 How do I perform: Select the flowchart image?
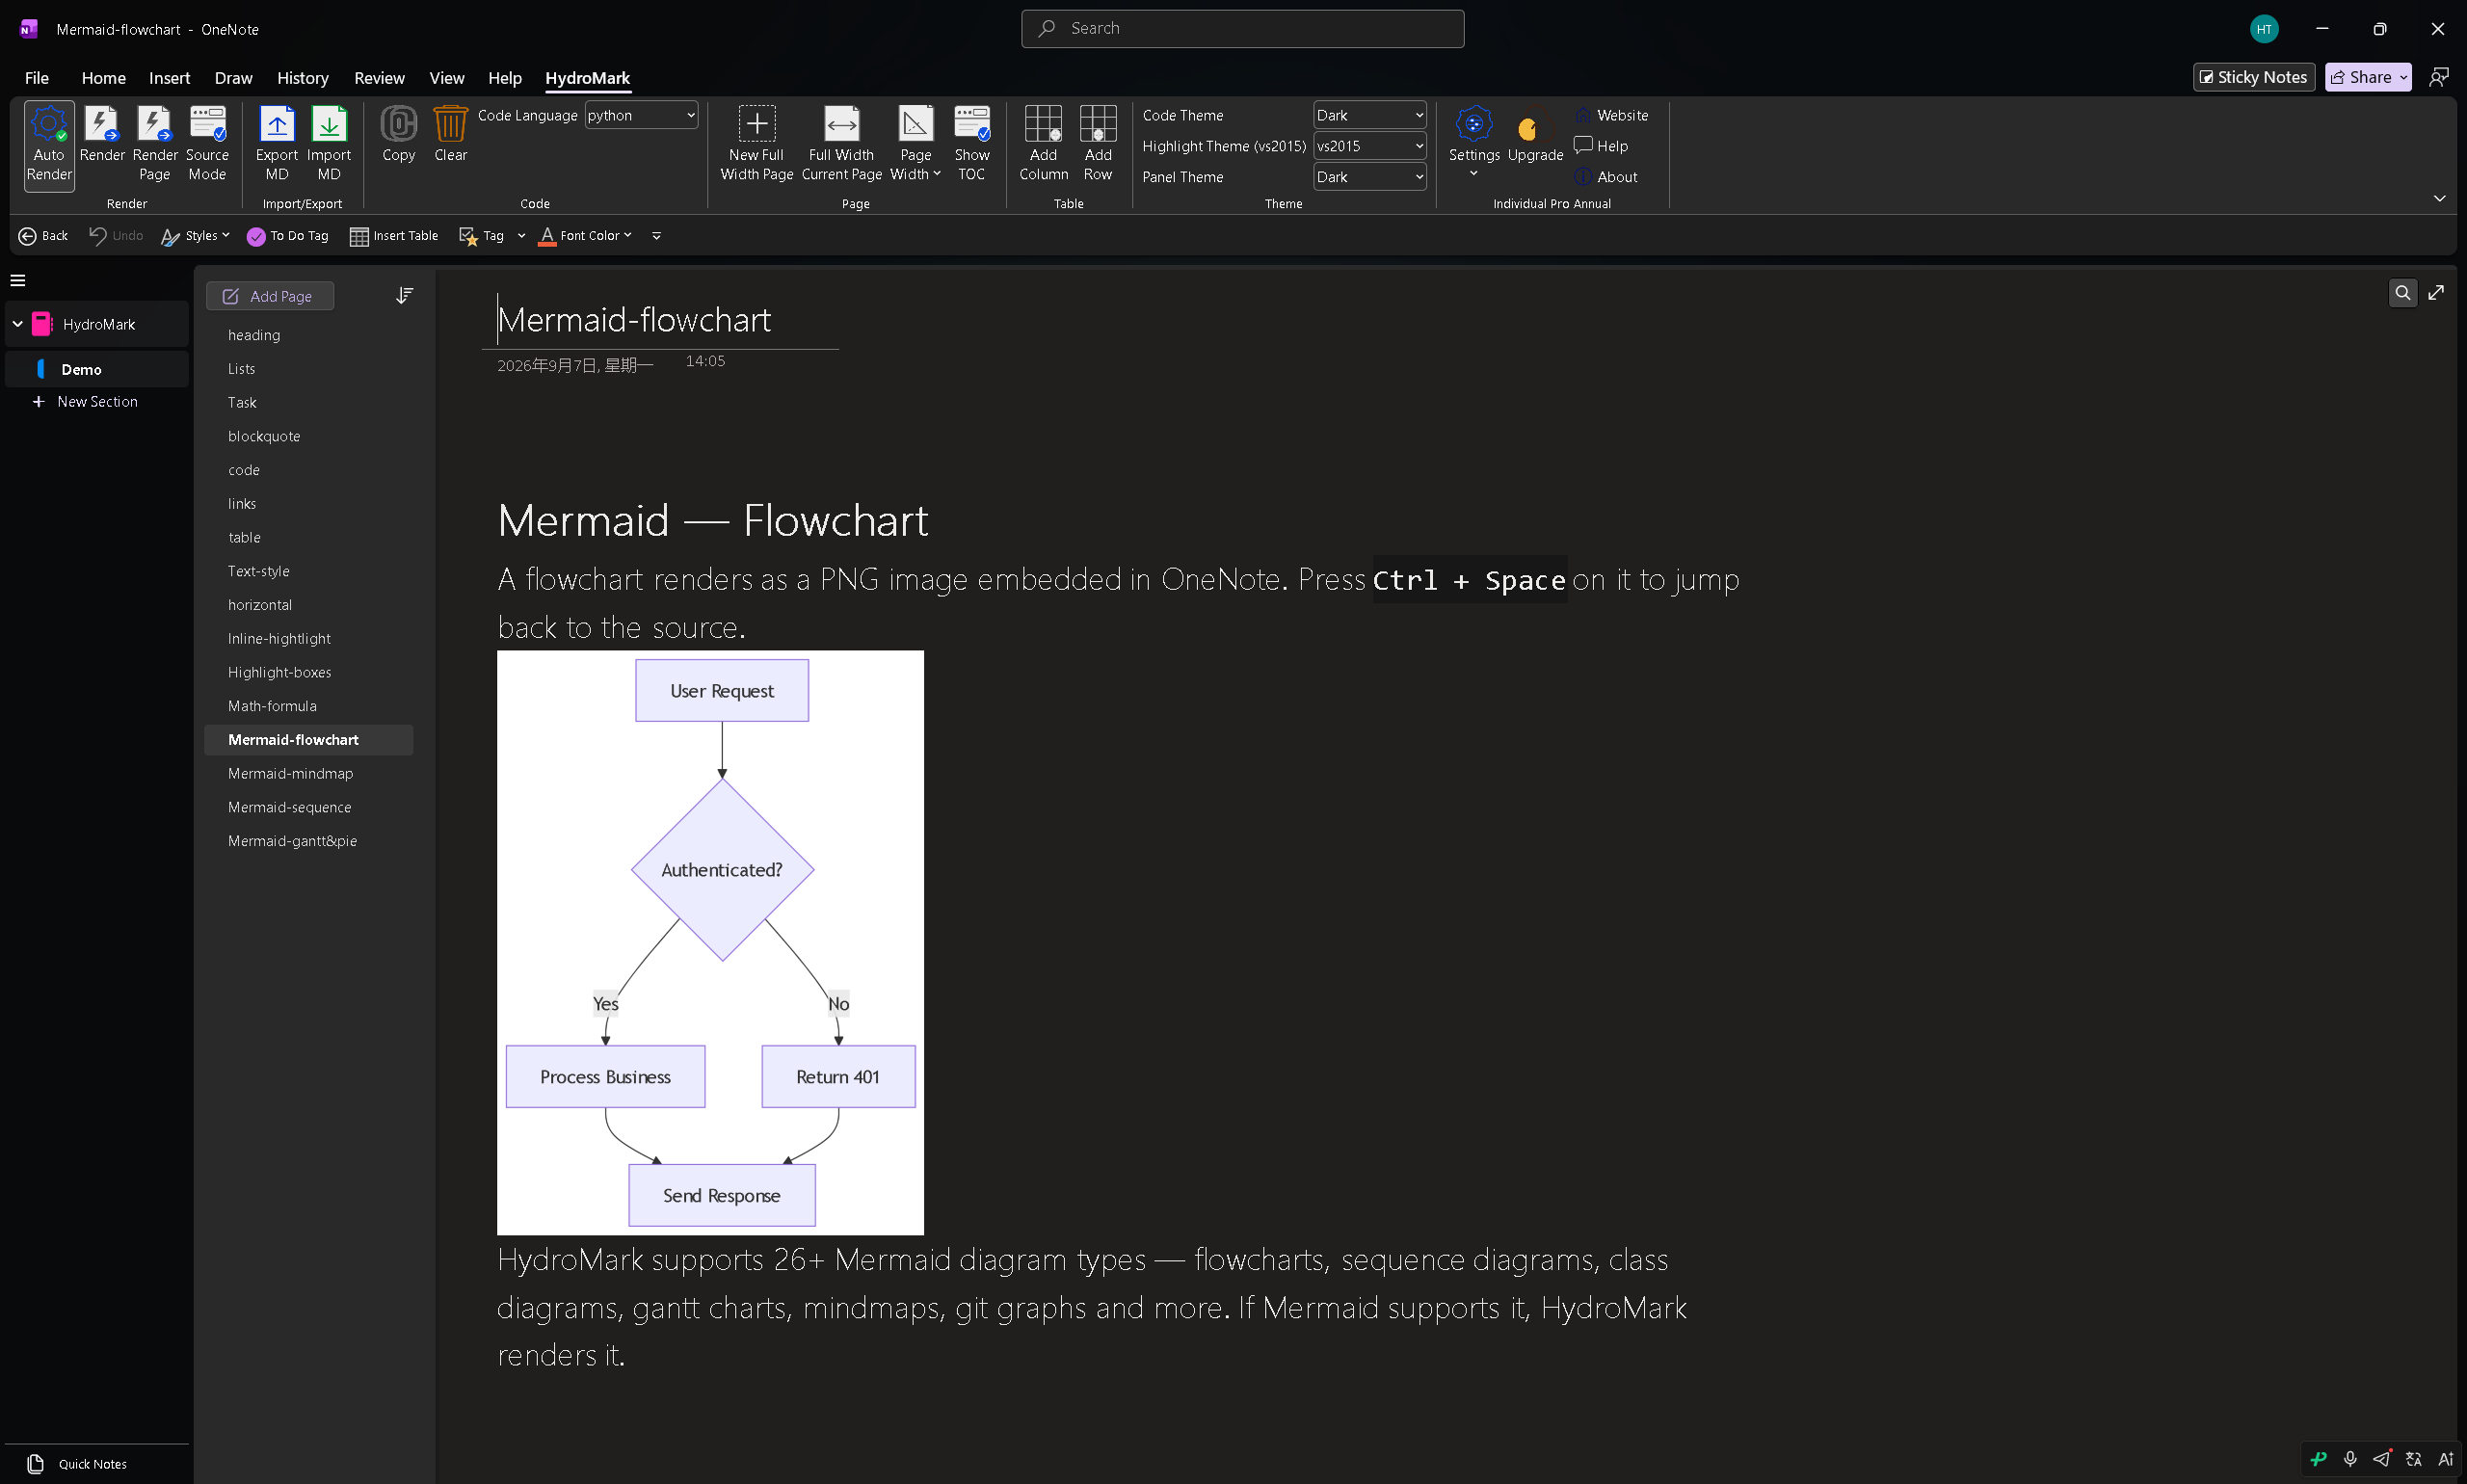pyautogui.click(x=710, y=942)
